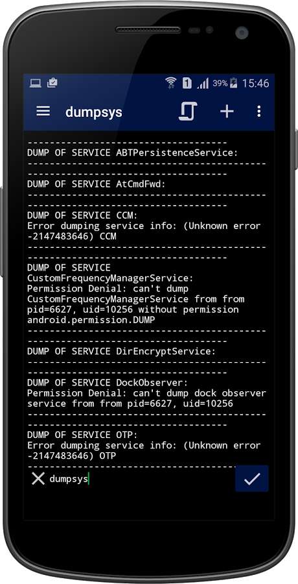Open the three-dot overflow menu

click(259, 112)
